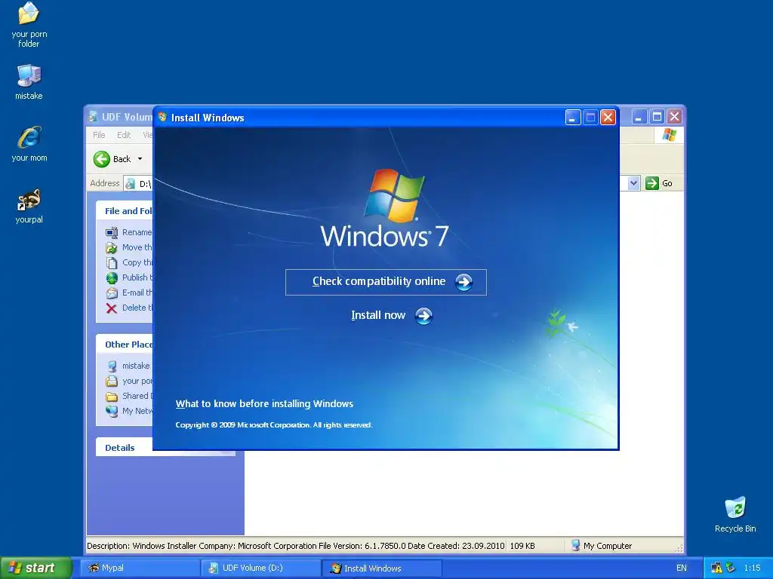Collapse the Other Places panel header
Screen dimensions: 773x579
coord(125,344)
